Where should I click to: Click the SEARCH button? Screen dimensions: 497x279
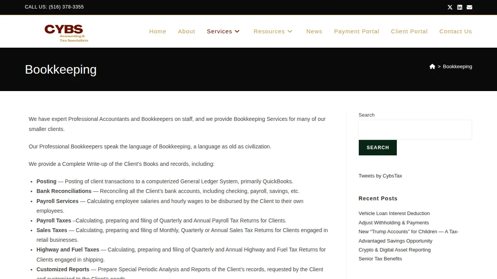click(x=378, y=148)
